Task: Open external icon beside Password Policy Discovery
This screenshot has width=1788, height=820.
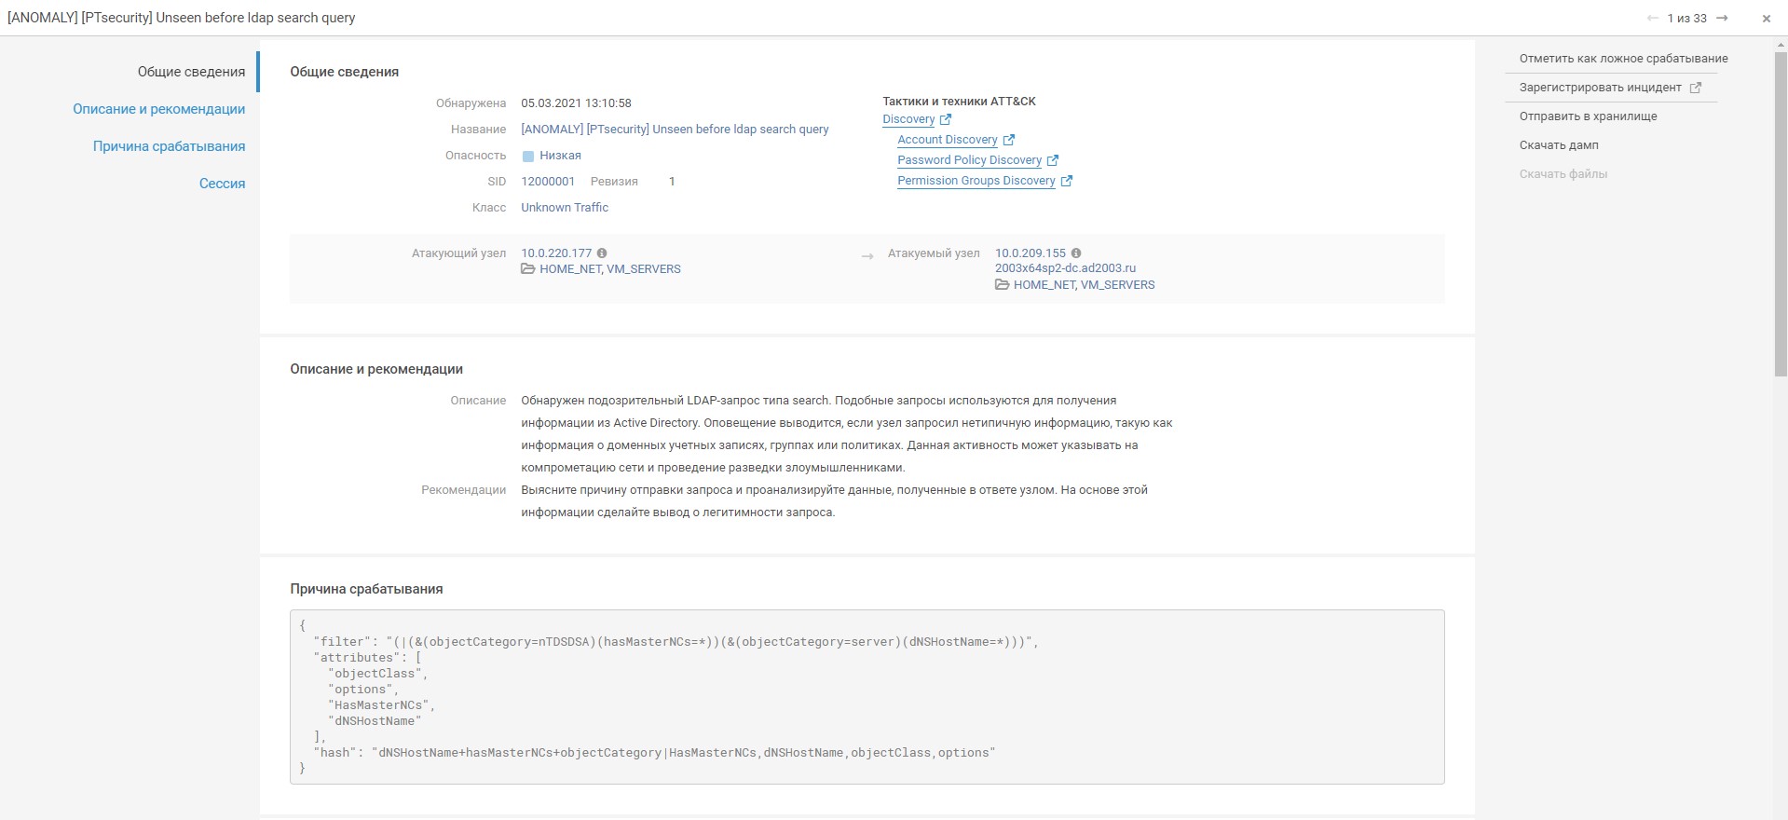Action: coord(1052,160)
